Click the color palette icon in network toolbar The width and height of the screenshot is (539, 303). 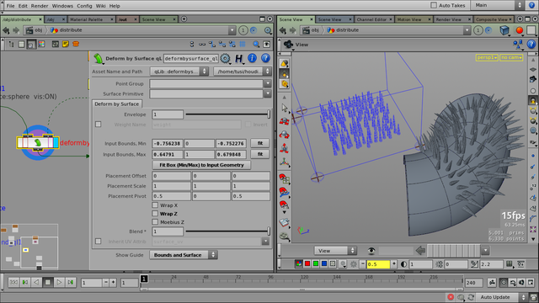[x=41, y=44]
